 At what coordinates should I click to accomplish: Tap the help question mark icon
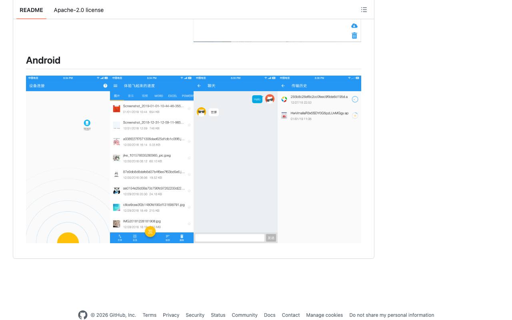(105, 86)
